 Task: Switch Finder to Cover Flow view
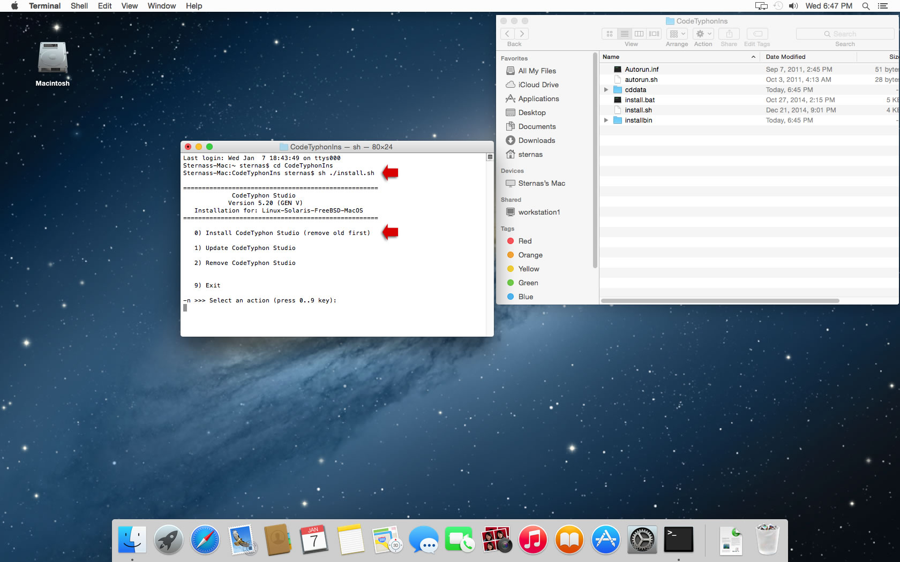point(654,34)
